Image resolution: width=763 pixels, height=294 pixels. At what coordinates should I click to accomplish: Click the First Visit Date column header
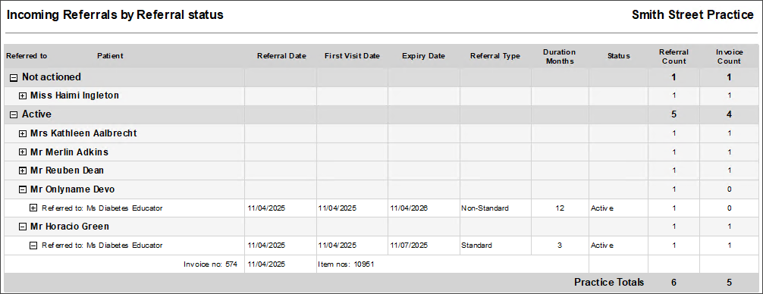point(352,56)
